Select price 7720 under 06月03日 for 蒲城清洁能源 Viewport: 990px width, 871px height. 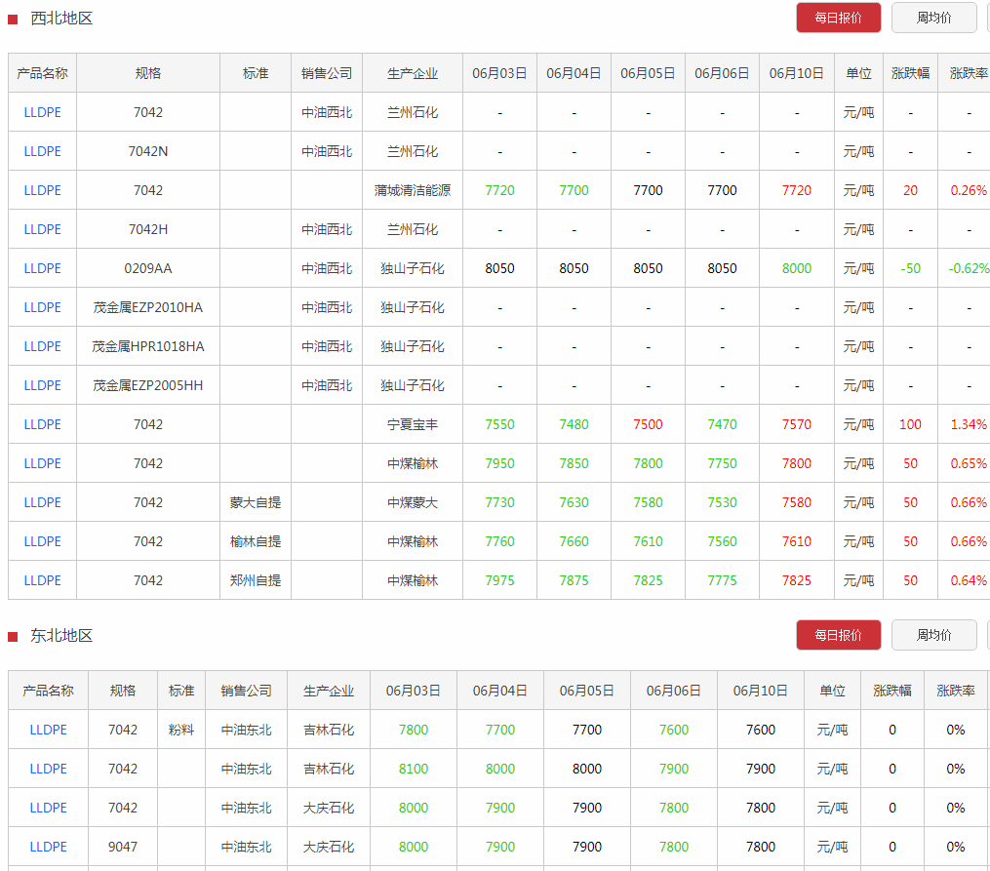(x=499, y=190)
